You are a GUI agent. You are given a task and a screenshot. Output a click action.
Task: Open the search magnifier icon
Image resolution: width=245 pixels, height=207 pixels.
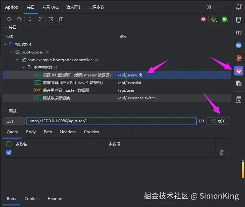19,19
